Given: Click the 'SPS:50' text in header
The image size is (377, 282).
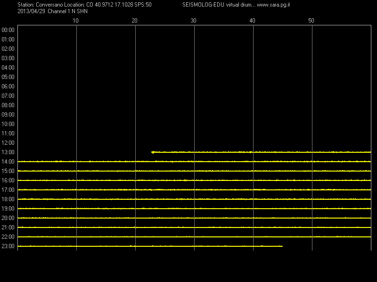Looking at the screenshot, I should pos(143,5).
